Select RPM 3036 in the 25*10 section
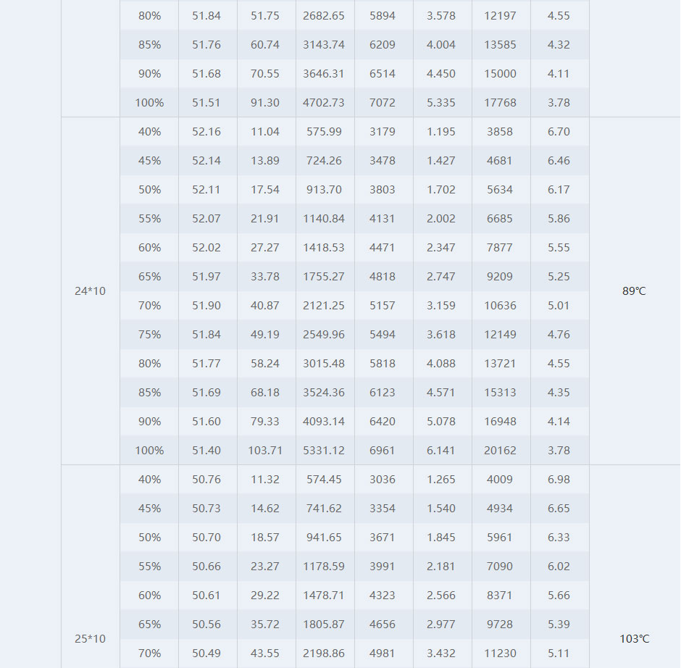The image size is (681, 668). (x=383, y=480)
